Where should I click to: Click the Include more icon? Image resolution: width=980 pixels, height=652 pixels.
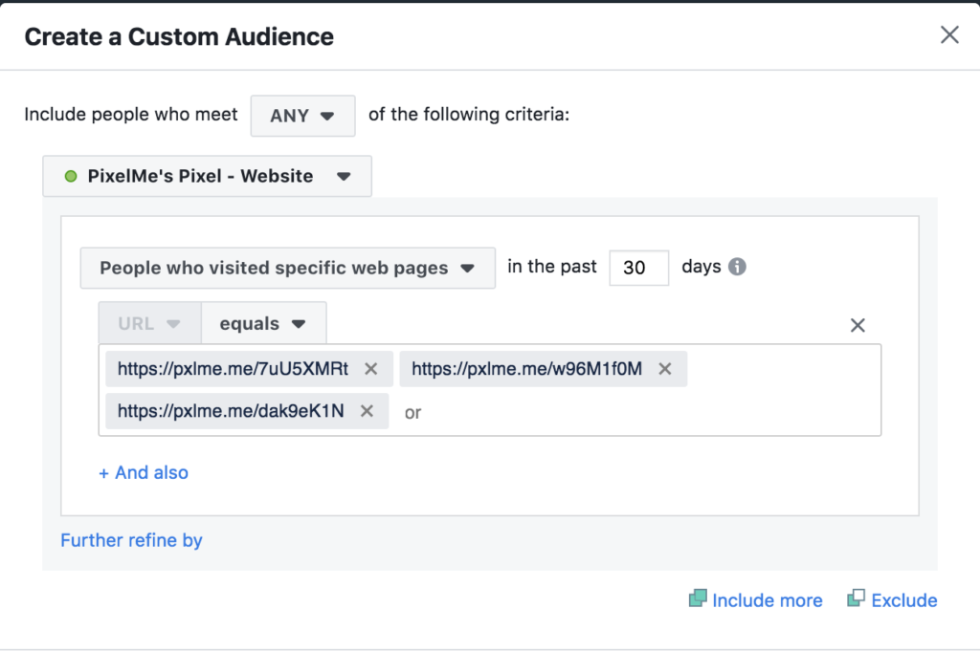pyautogui.click(x=698, y=599)
